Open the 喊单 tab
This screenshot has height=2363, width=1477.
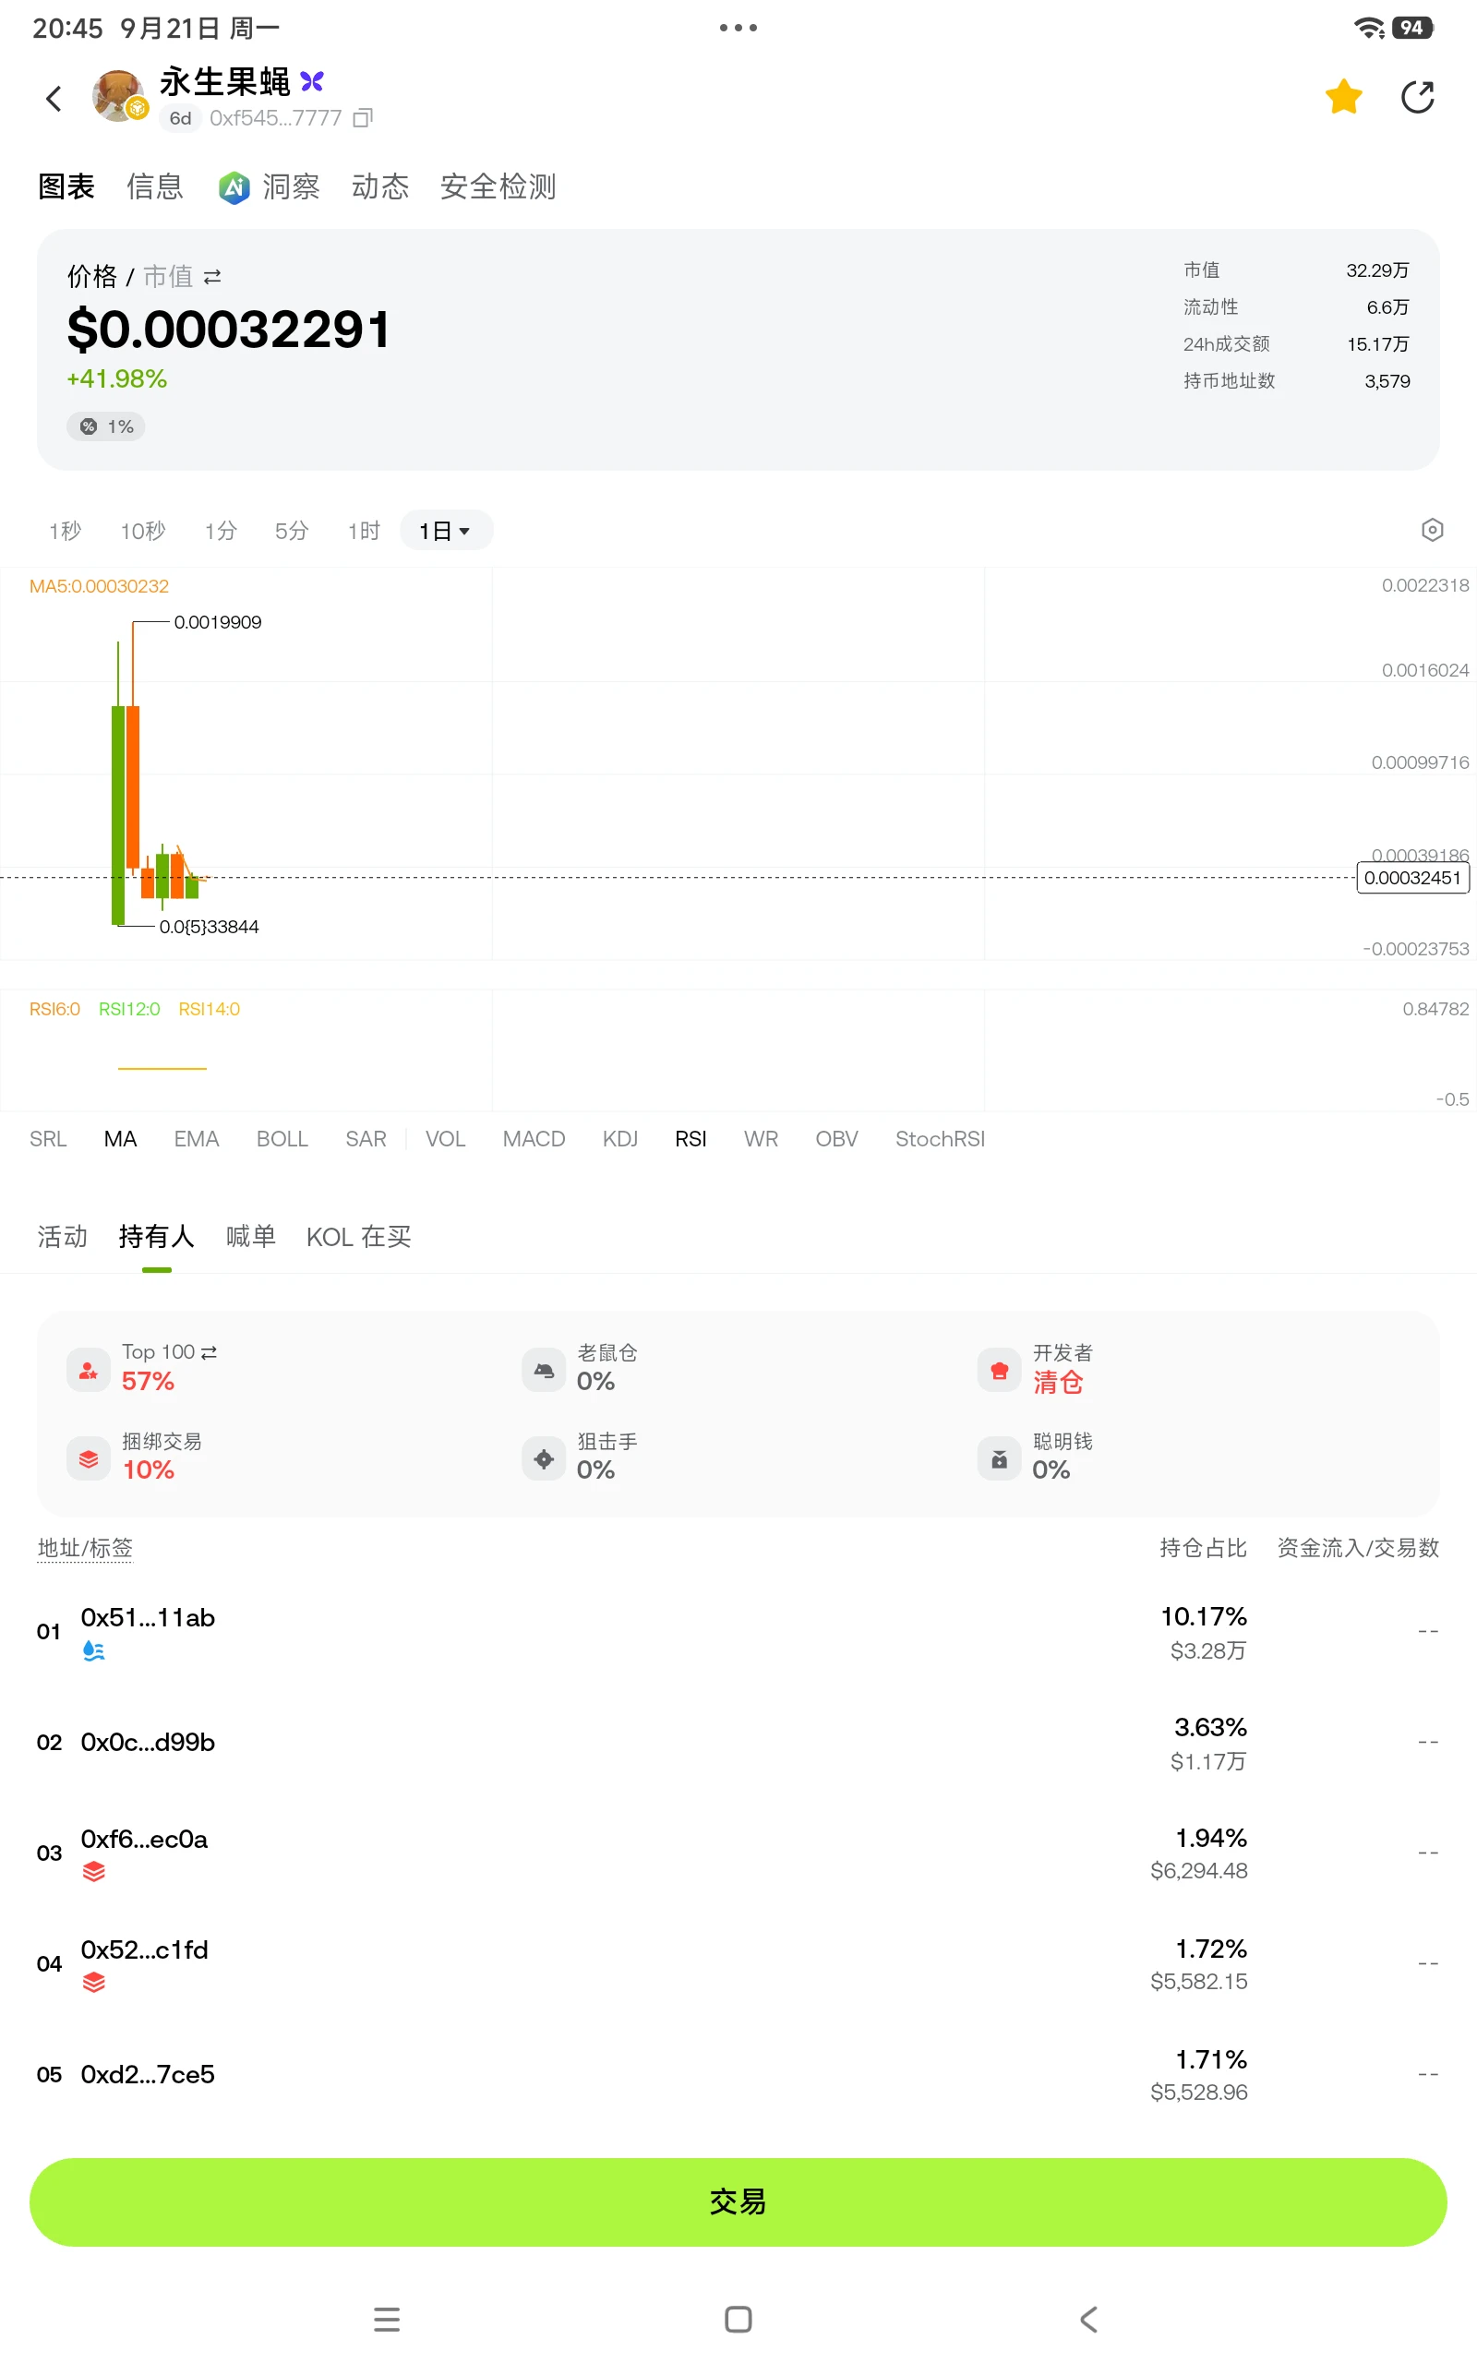point(251,1236)
